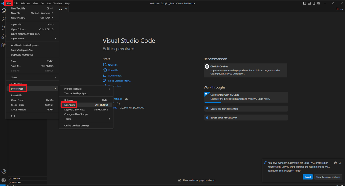345x186 pixels.
Task: Click New File link under Start
Action: [113, 65]
